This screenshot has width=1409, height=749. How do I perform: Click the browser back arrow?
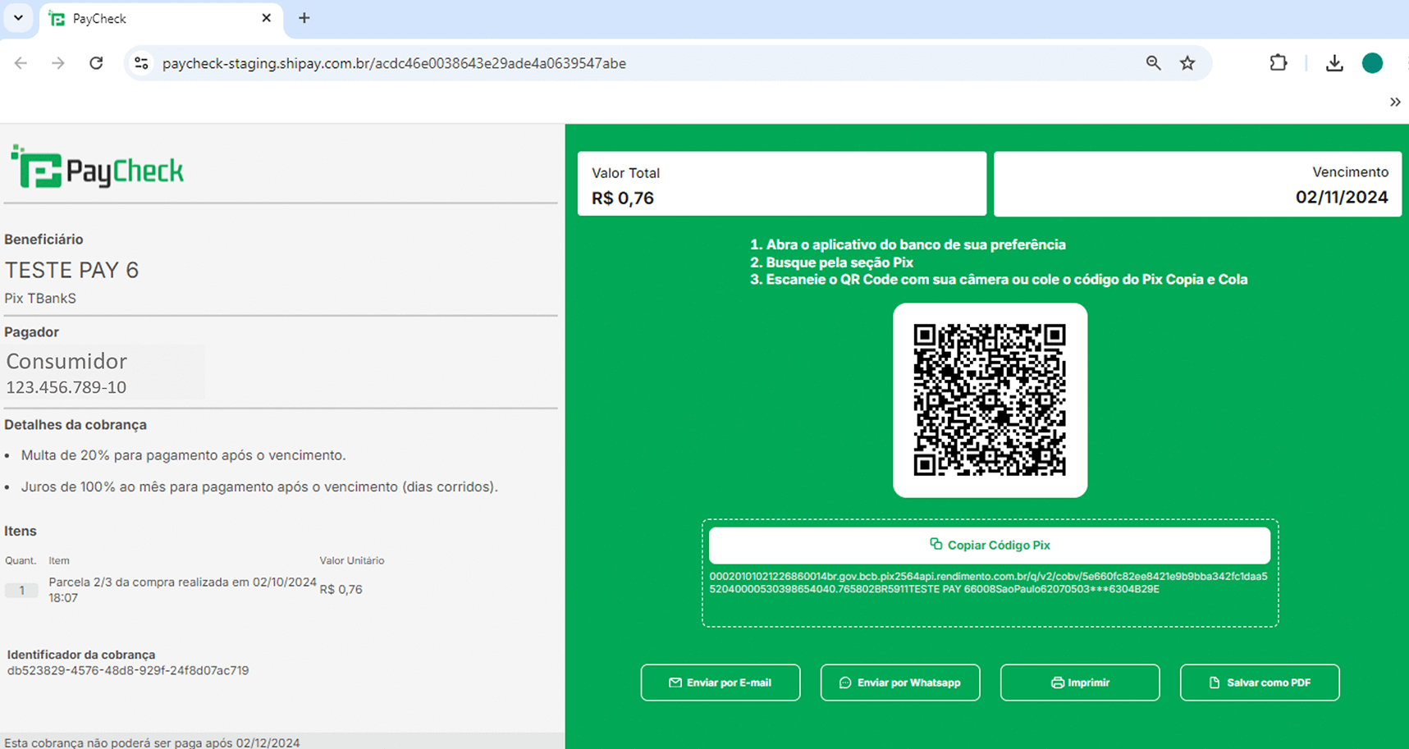click(21, 63)
